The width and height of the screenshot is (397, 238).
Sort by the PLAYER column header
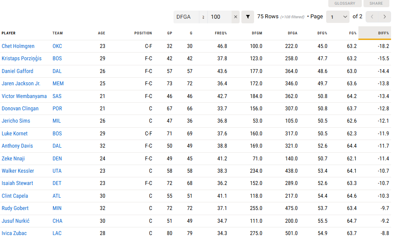(8, 33)
